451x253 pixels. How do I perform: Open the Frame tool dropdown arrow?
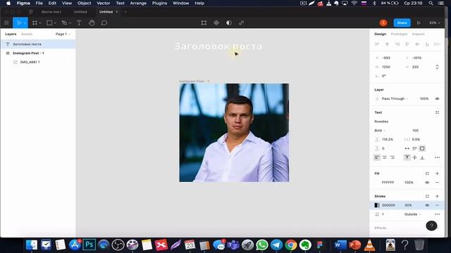pos(39,23)
